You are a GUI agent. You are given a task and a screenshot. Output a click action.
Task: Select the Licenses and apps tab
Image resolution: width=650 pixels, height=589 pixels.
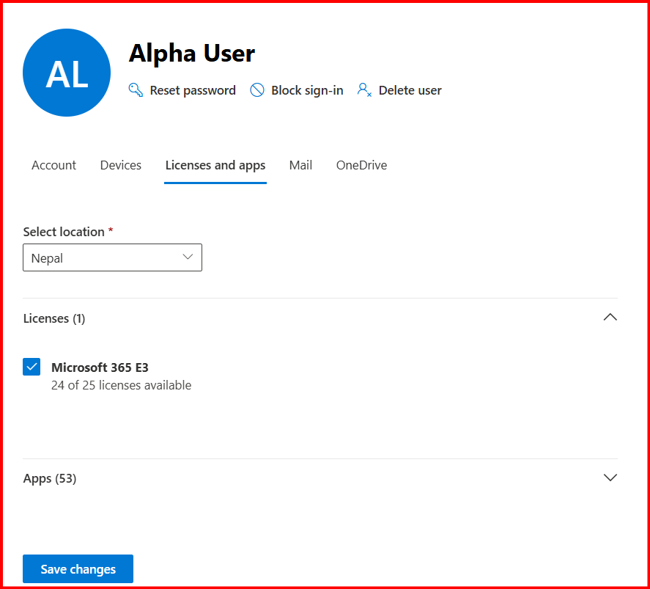click(x=215, y=165)
